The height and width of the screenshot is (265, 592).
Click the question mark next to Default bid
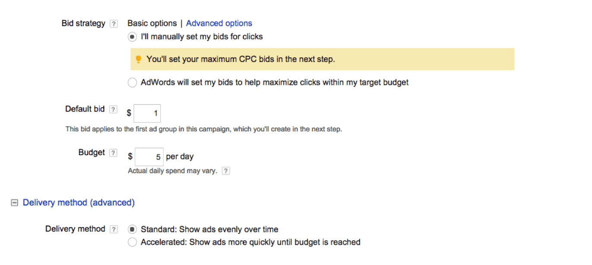click(113, 109)
